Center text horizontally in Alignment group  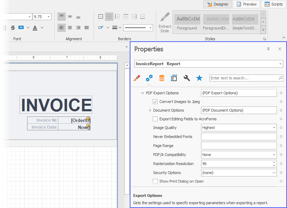pos(70,28)
